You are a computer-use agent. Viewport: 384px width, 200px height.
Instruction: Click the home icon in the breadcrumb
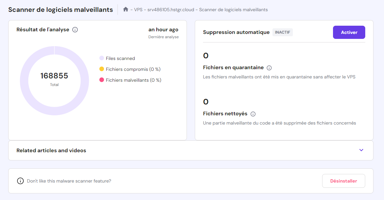coord(125,10)
